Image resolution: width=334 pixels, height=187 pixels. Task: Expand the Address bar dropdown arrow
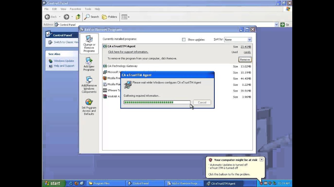[x=277, y=25]
